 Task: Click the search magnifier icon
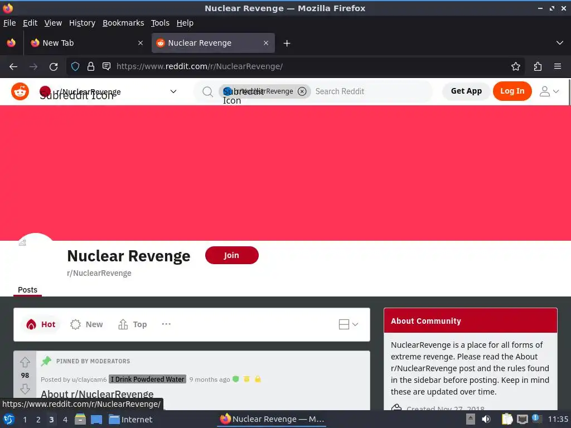(x=207, y=92)
